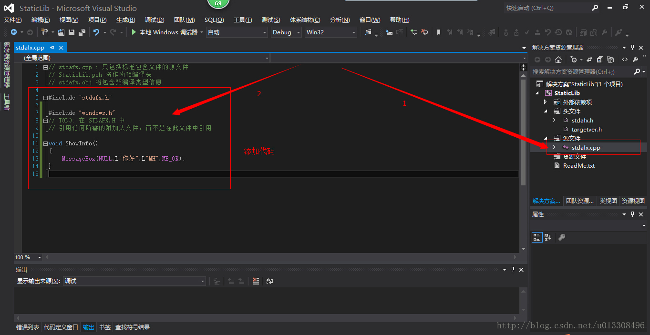This screenshot has width=650, height=335.
Task: Open the 工具箱 Toolbox side tab
Action: (7, 102)
